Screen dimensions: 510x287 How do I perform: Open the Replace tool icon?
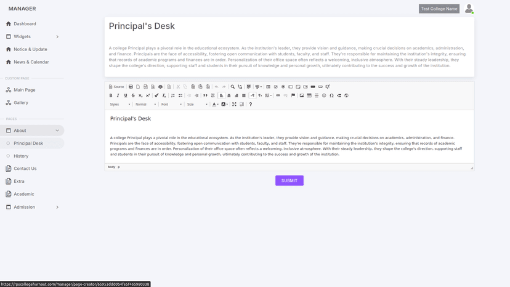pyautogui.click(x=240, y=87)
